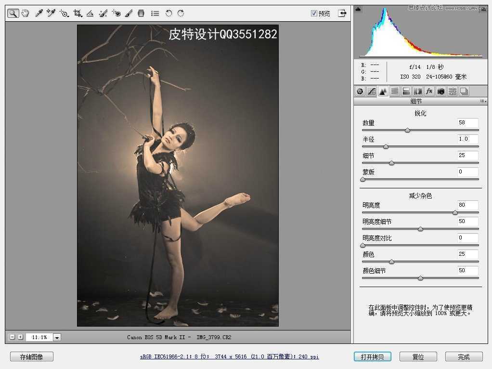Open the HSL / Grayscale panel tab
492x369 pixels.
click(x=395, y=92)
